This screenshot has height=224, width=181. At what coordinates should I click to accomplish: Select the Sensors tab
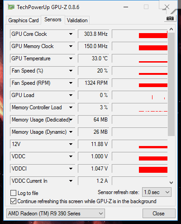53,19
